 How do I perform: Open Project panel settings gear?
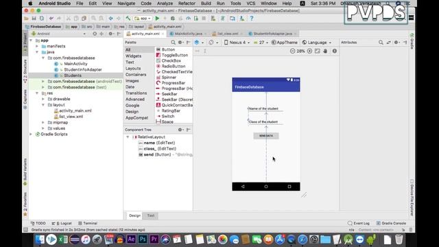110,34
